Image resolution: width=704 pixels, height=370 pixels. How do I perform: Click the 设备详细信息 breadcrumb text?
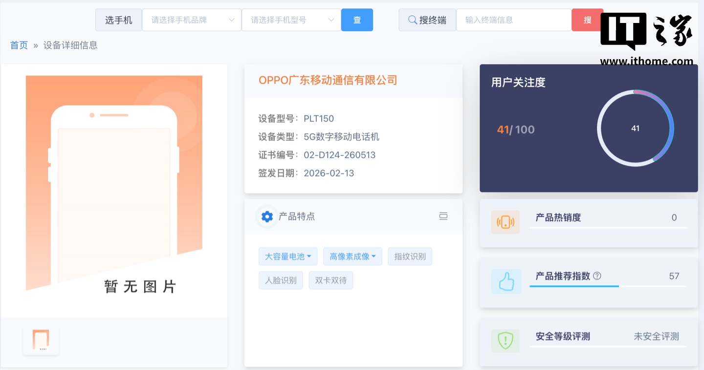tap(70, 45)
